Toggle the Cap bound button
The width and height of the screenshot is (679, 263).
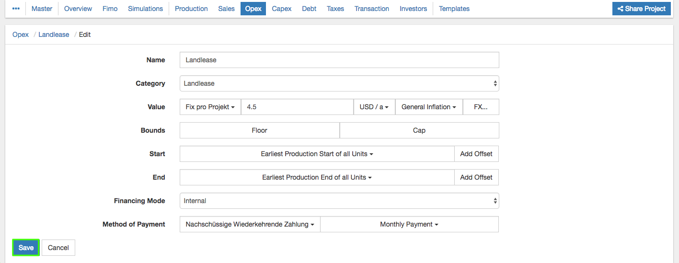(x=419, y=130)
